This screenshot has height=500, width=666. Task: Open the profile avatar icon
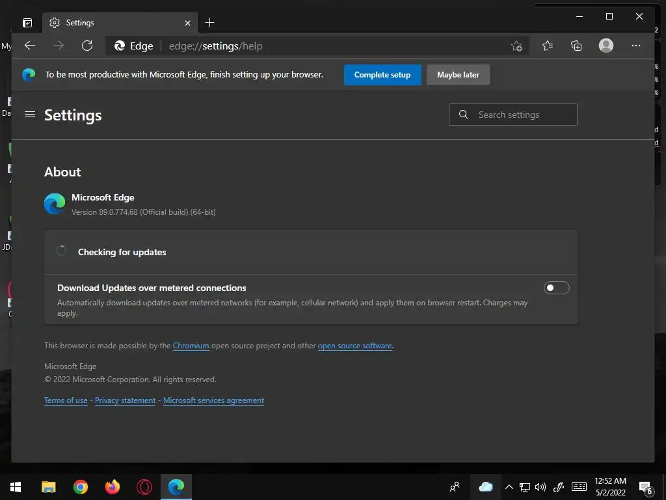pyautogui.click(x=606, y=46)
